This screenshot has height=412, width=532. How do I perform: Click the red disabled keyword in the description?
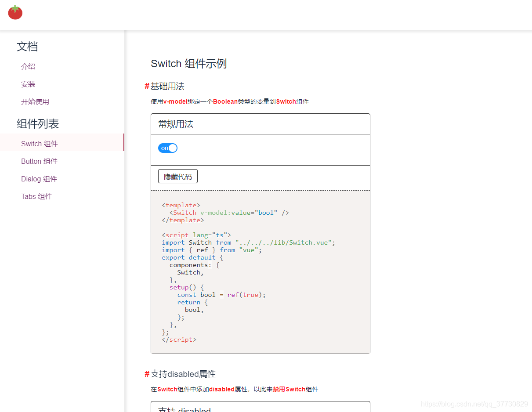pyautogui.click(x=222, y=389)
